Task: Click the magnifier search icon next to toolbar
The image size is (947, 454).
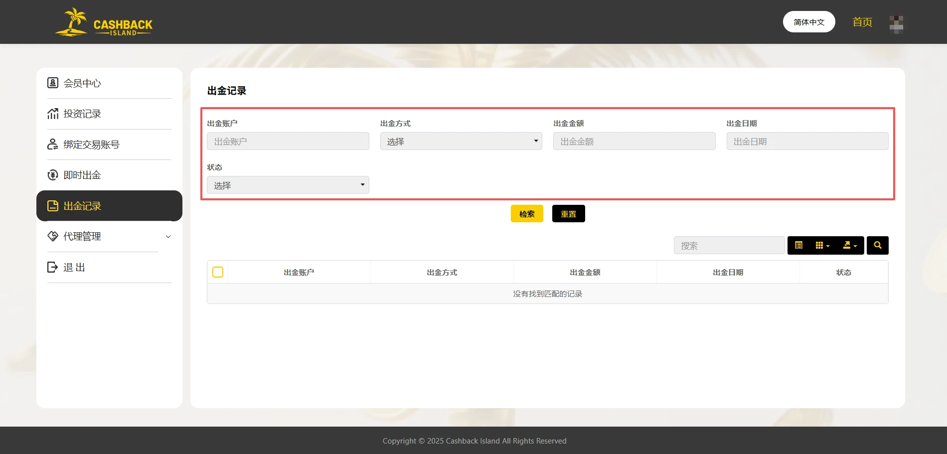Action: coord(877,245)
